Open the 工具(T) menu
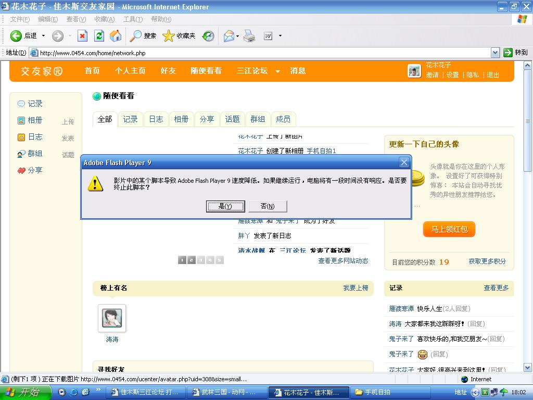Screen dimensions: 533x400 coord(133,19)
